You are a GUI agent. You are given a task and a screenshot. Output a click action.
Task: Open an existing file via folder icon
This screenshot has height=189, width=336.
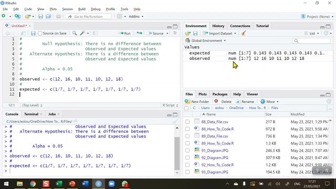[27, 16]
